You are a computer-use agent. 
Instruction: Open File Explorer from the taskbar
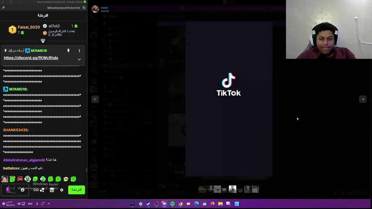220,204
